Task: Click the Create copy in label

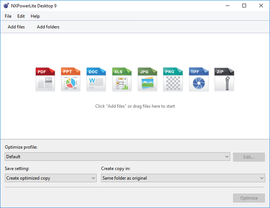Action: click(x=115, y=169)
